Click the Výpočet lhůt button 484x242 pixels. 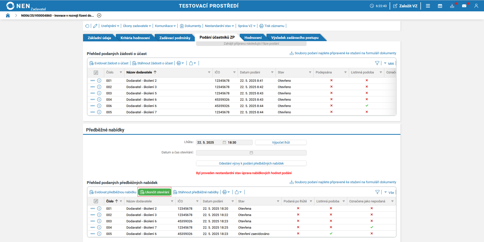pos(281,142)
